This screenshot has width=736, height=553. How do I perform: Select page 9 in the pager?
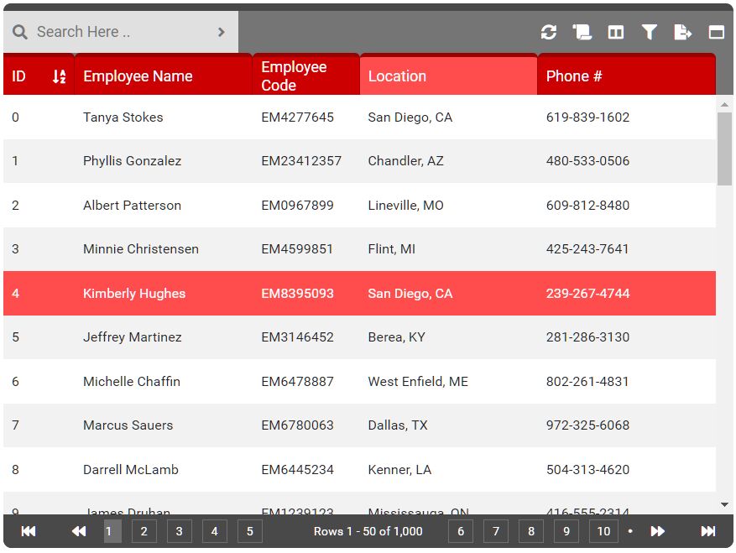click(566, 531)
